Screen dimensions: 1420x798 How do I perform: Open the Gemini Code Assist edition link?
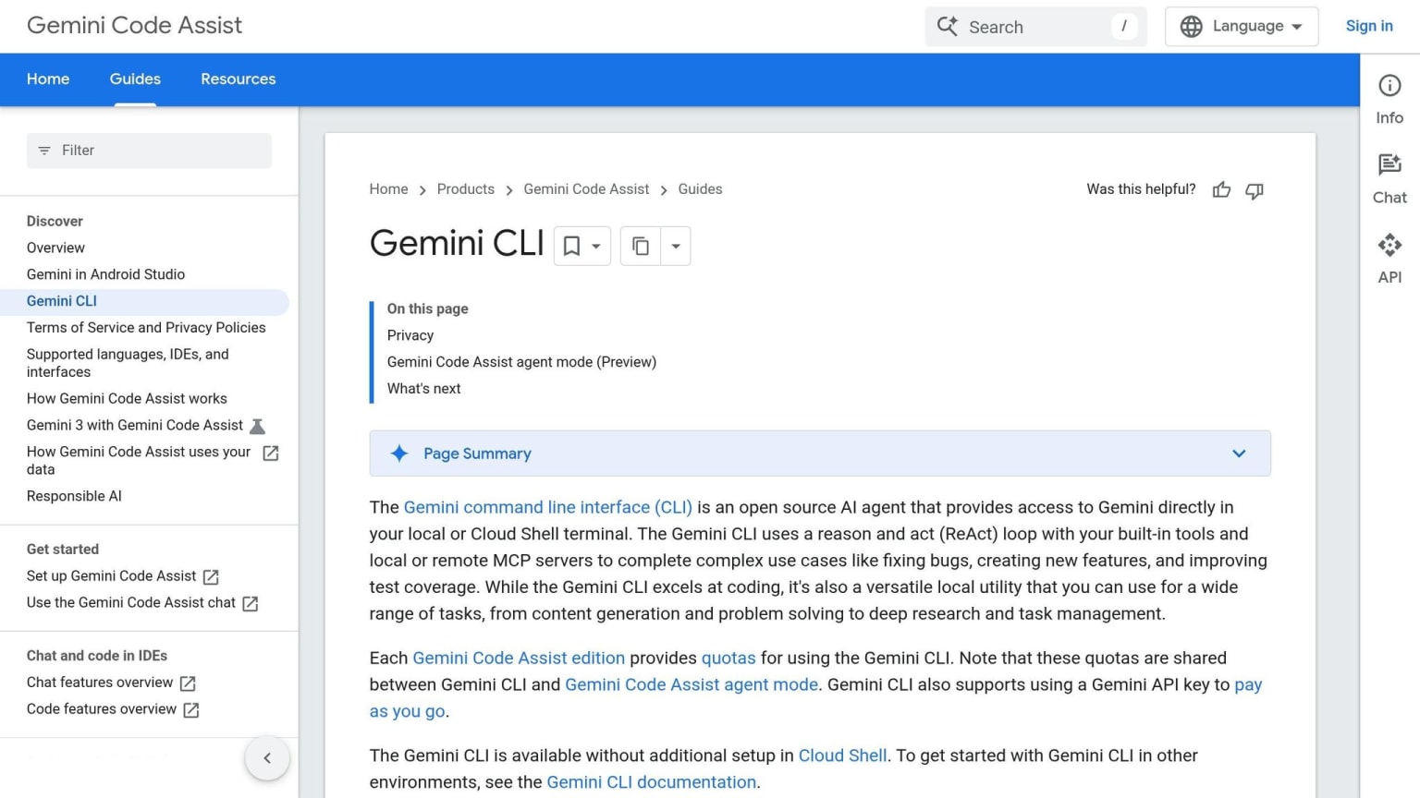pos(519,659)
